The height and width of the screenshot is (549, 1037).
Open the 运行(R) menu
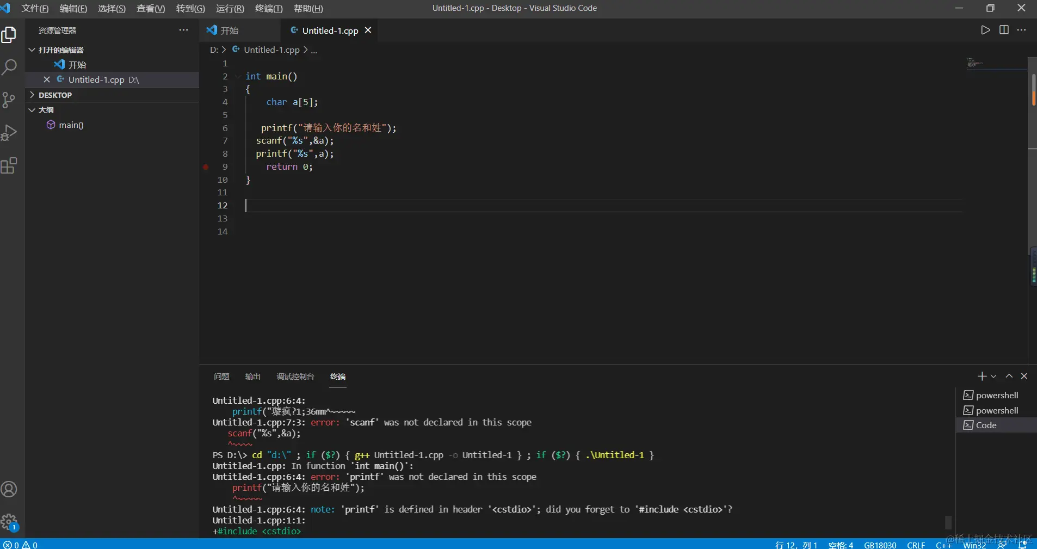coord(230,8)
